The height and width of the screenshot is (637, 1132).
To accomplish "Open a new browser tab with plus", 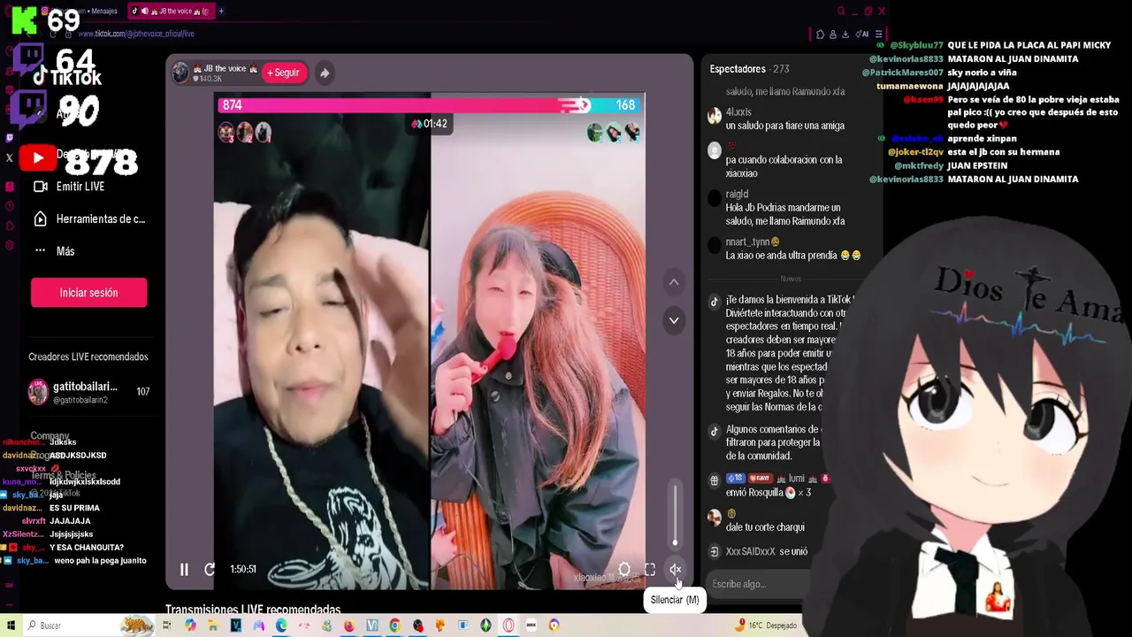I will point(221,12).
